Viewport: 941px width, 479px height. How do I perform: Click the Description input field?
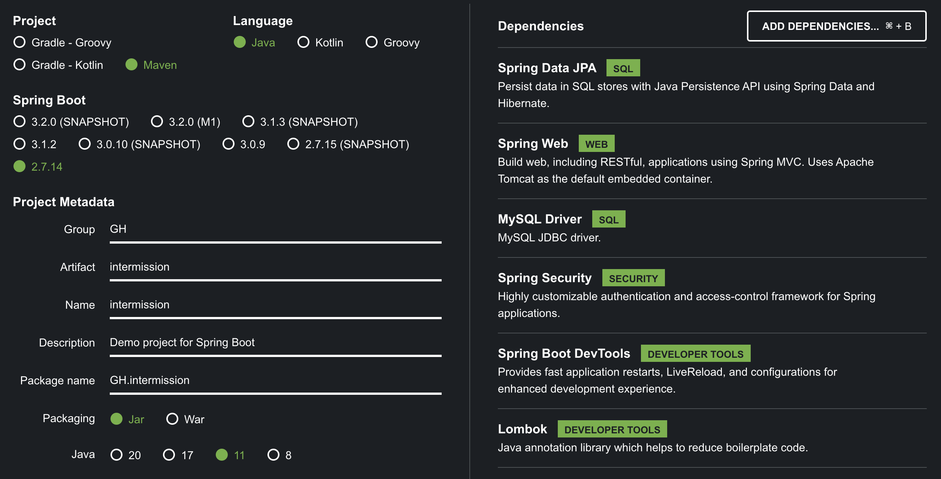(275, 343)
